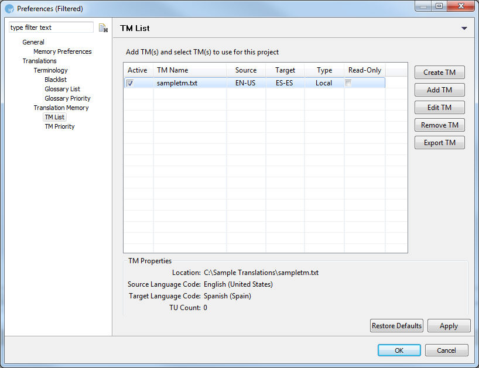Viewport: 479px width, 368px height.
Task: Export TM using the side button
Action: pyautogui.click(x=439, y=143)
